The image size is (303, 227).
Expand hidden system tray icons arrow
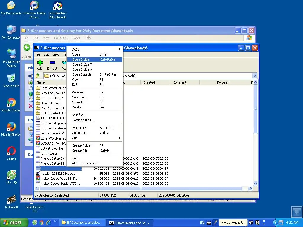pos(275,223)
